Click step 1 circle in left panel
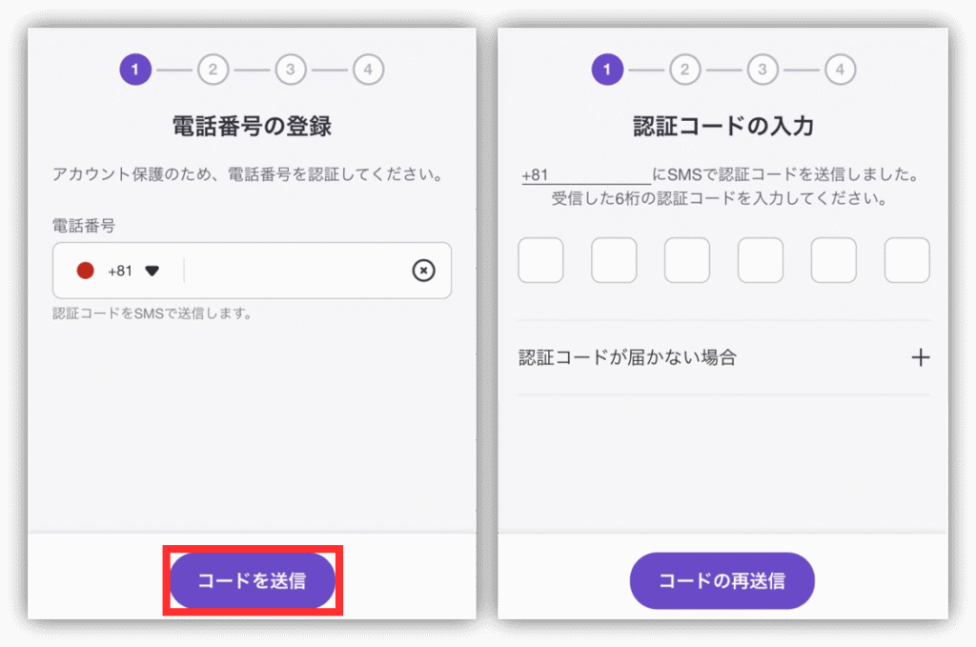Screen dimensions: 976x647 tap(135, 69)
